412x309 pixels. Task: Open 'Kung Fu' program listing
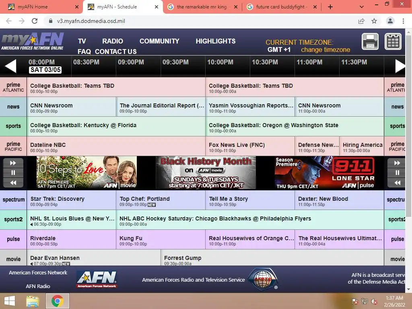pyautogui.click(x=161, y=239)
